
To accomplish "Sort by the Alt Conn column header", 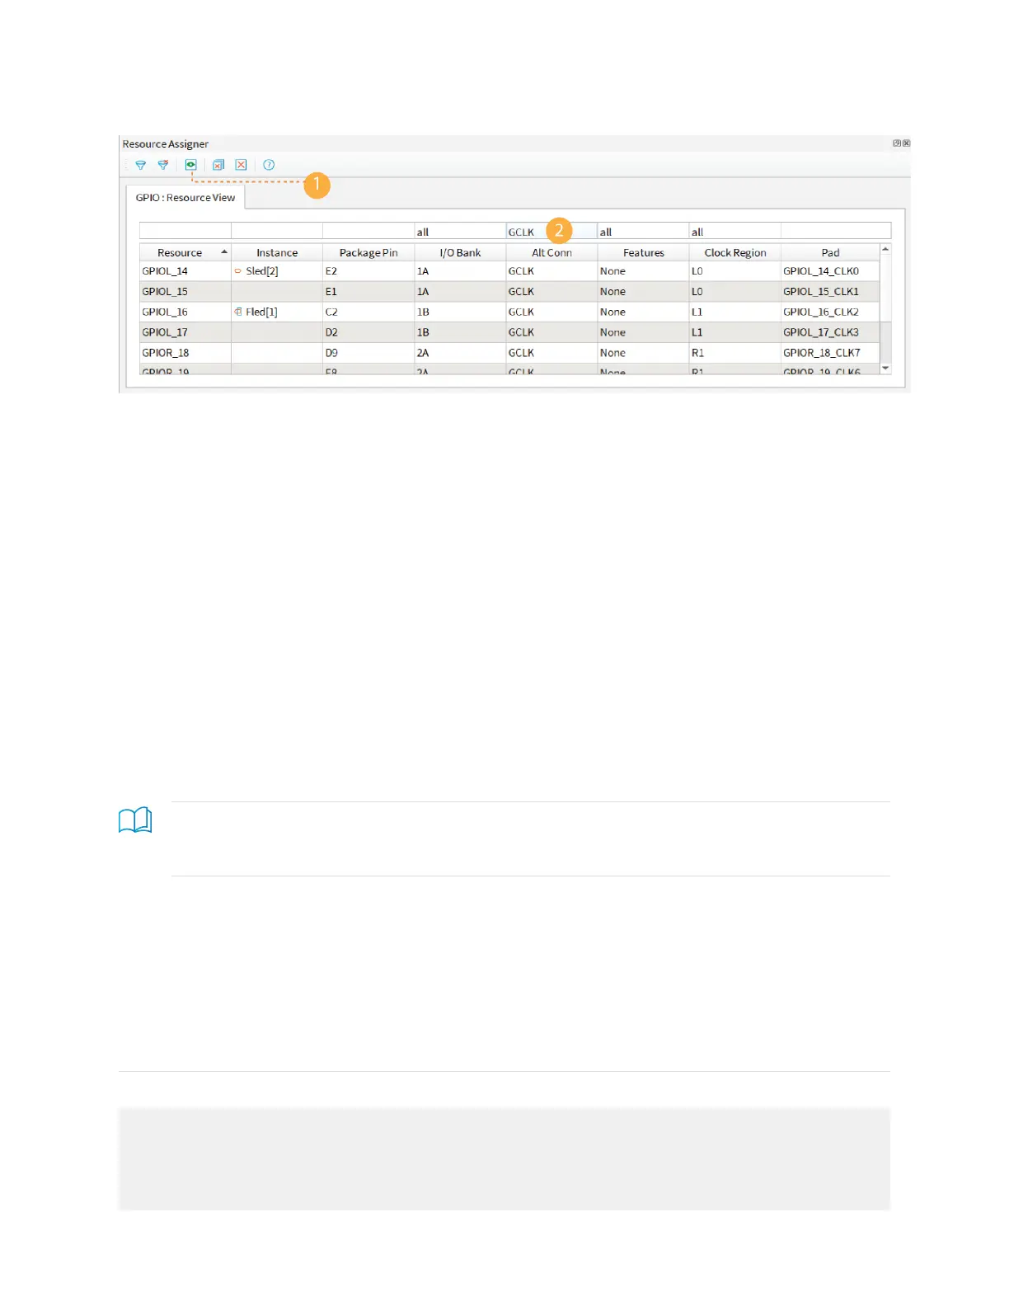I will tap(551, 252).
